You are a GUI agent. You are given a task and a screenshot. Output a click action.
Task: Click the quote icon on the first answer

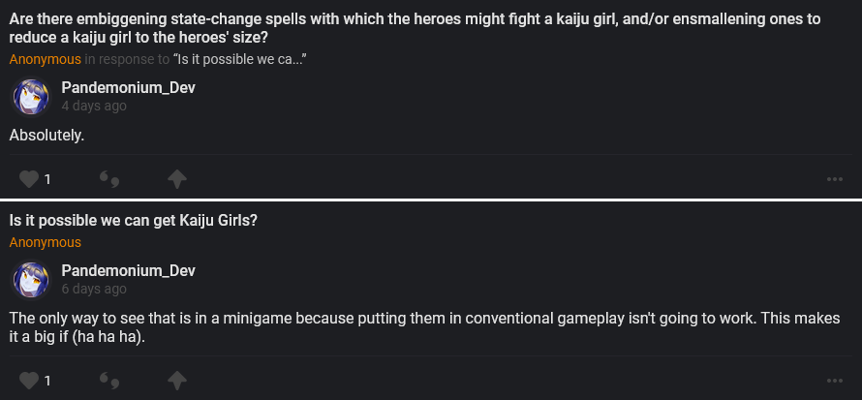click(x=109, y=179)
